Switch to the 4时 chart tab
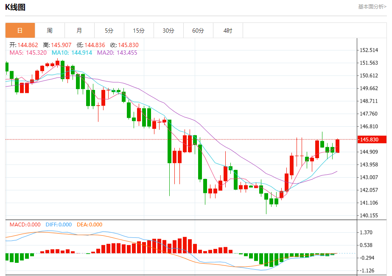The height and width of the screenshot is (276, 392). coord(228,31)
